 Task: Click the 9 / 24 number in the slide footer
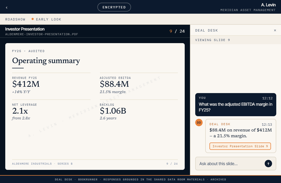[x=172, y=164]
